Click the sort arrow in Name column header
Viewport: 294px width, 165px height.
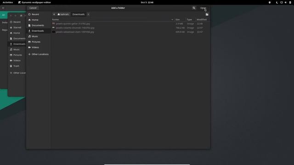[172, 19]
